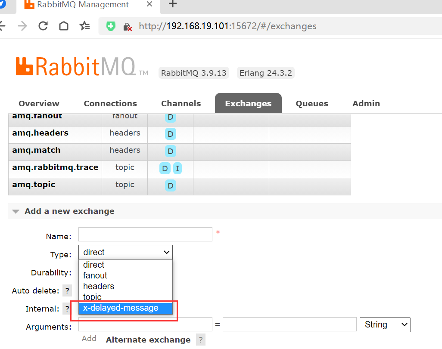Click the Alternate exchange argument shortcut
This screenshot has width=442, height=349.
pyautogui.click(x=148, y=340)
